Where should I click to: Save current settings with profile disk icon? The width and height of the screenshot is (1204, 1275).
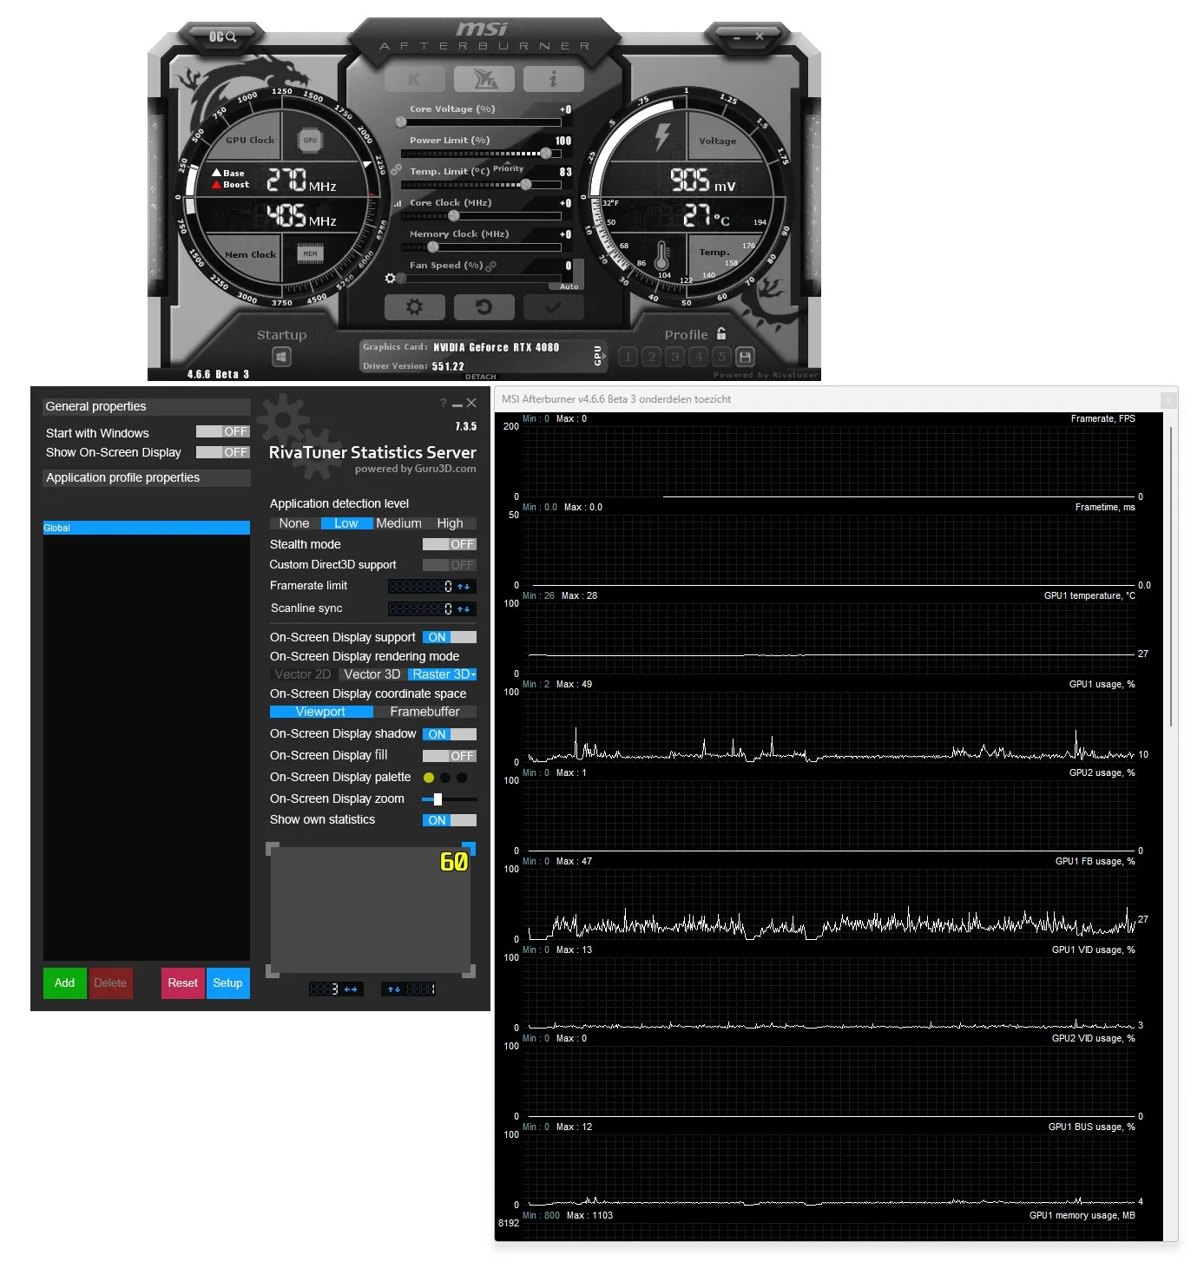745,357
